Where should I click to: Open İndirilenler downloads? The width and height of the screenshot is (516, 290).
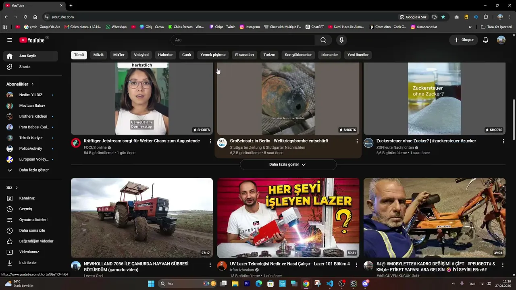click(x=31, y=263)
